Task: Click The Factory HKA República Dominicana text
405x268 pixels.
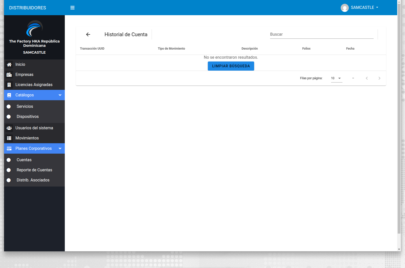Action: tap(34, 43)
